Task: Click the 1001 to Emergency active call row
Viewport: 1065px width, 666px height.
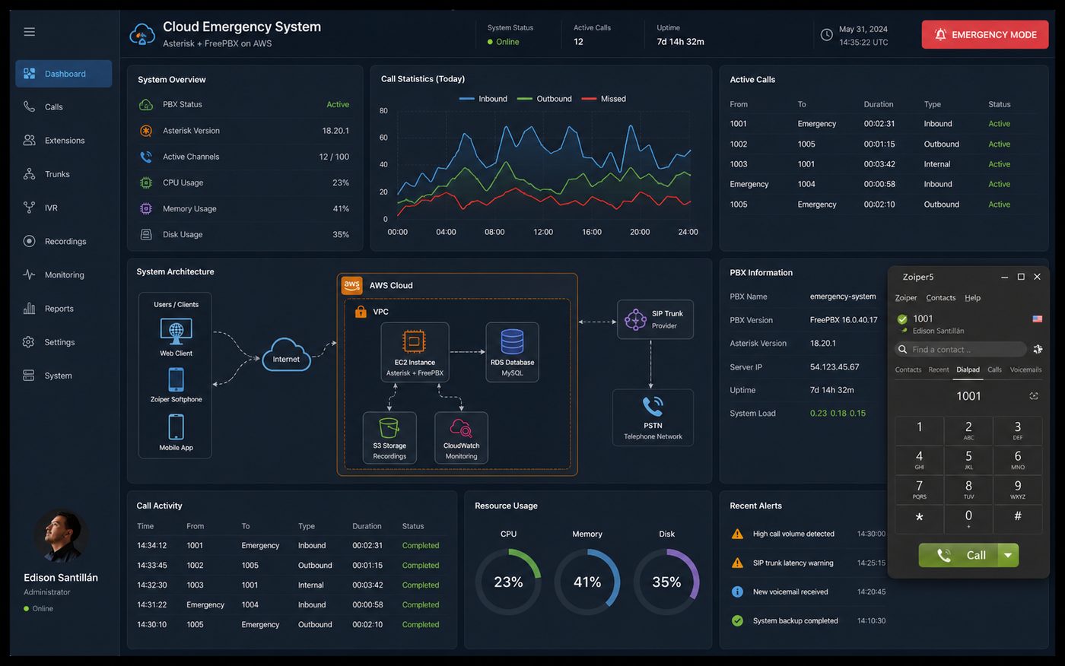Action: [884, 124]
